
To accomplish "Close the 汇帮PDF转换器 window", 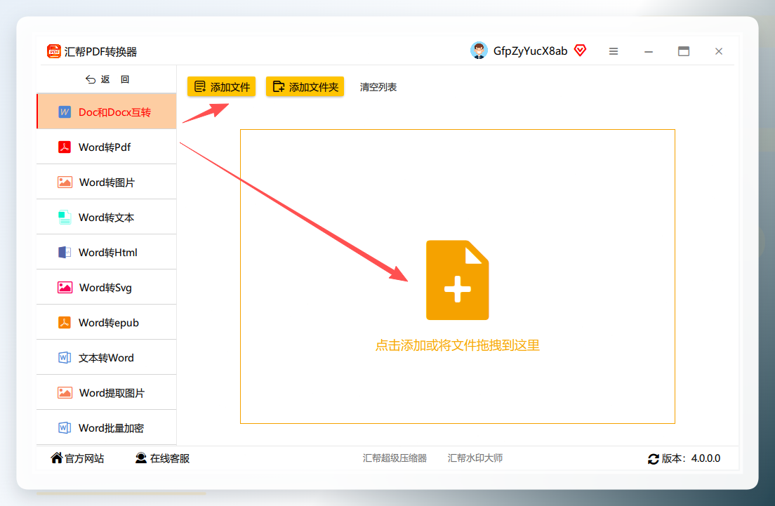I will [x=719, y=51].
